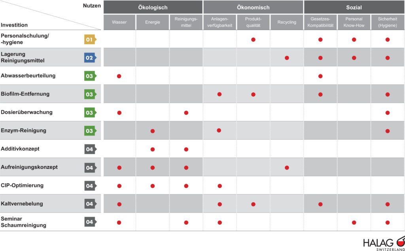Click the green 03 badge next to Biofilm-Entfernung
Screen dimensions: 405x251
click(x=90, y=94)
